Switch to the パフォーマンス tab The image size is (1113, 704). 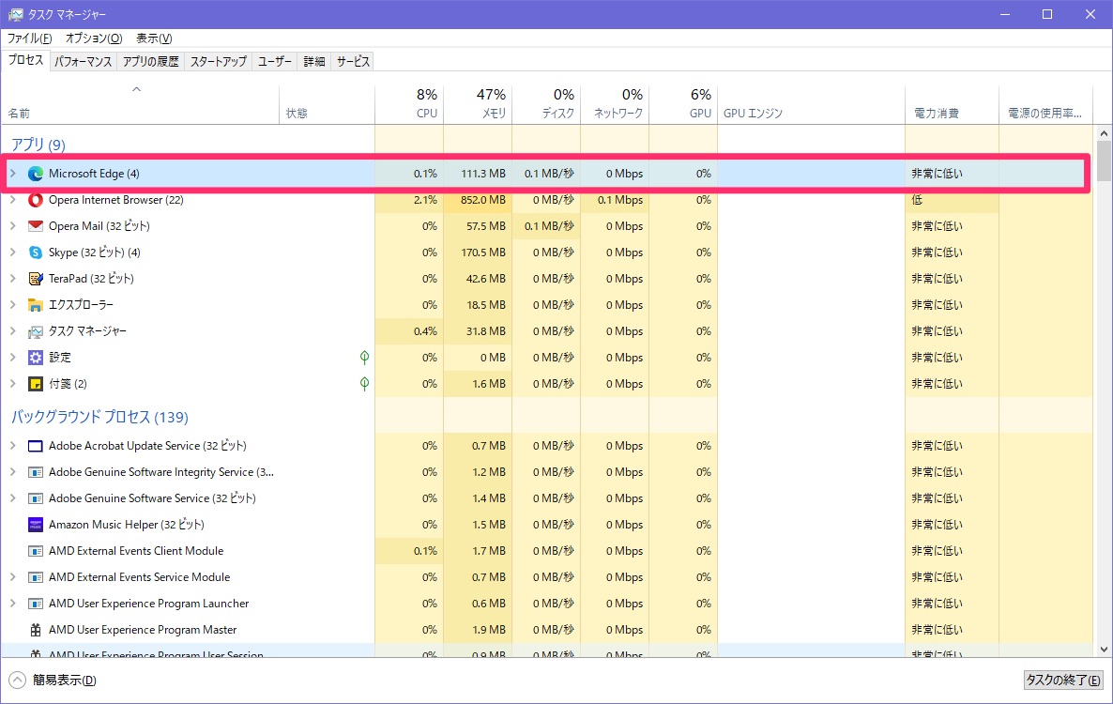coord(83,62)
